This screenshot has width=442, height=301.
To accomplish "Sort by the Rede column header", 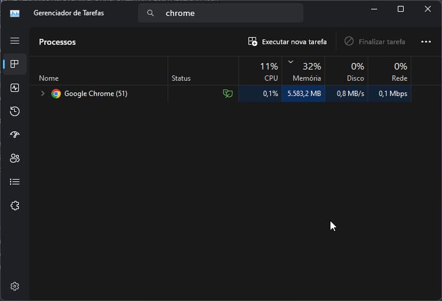I will pyautogui.click(x=389, y=71).
